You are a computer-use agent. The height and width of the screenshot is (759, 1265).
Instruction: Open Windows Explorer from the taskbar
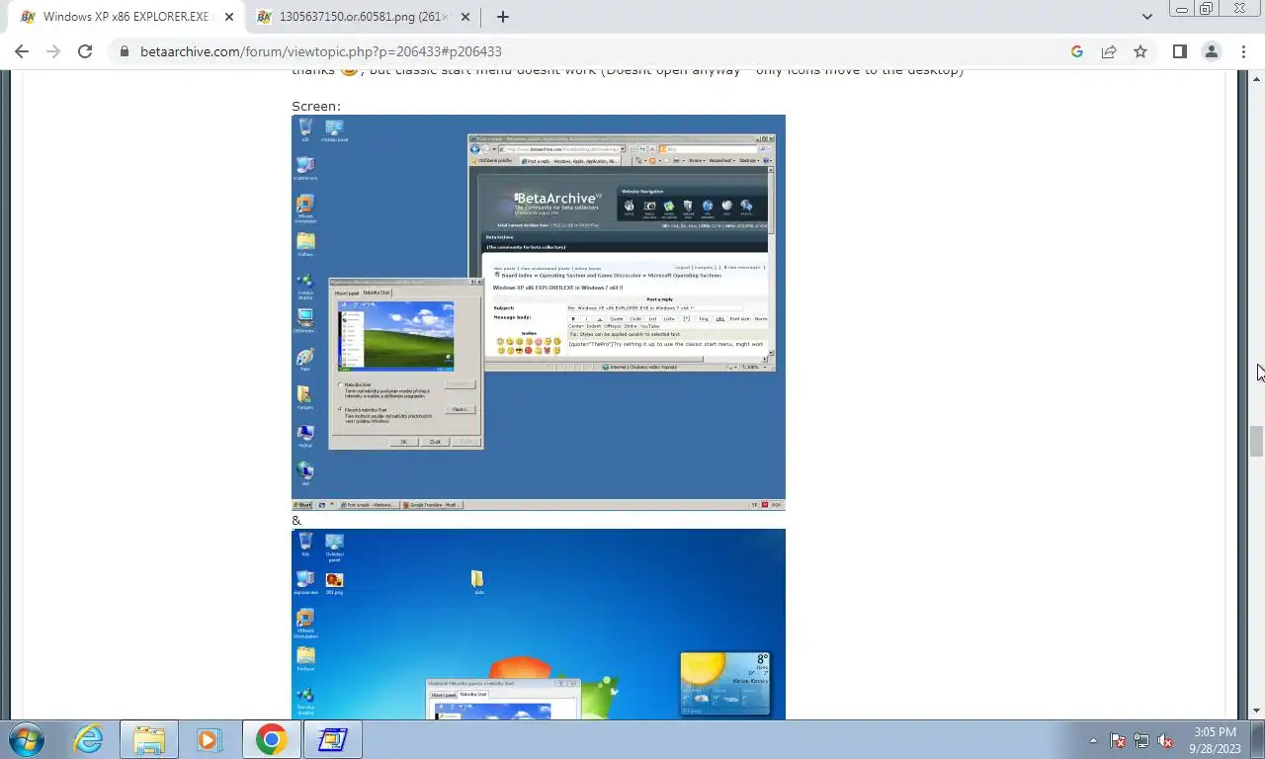149,739
